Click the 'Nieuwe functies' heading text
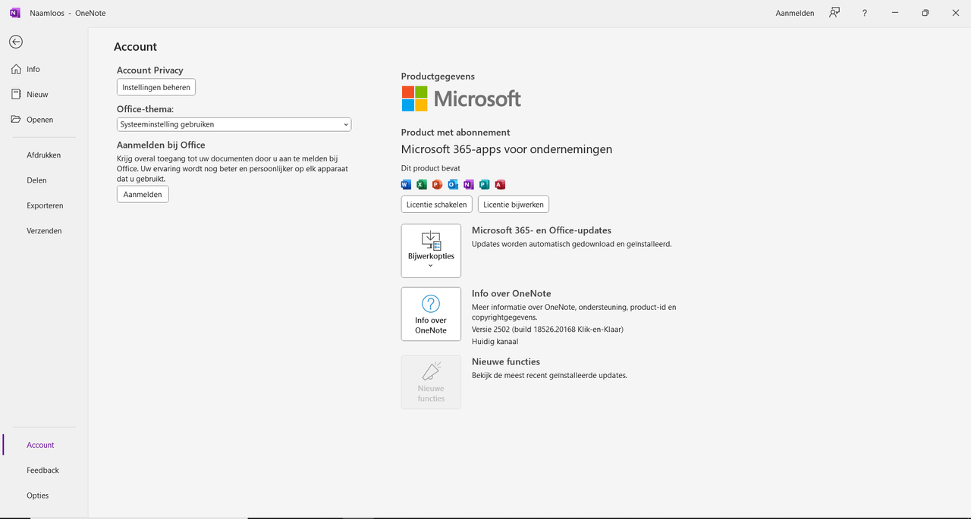 pos(506,361)
